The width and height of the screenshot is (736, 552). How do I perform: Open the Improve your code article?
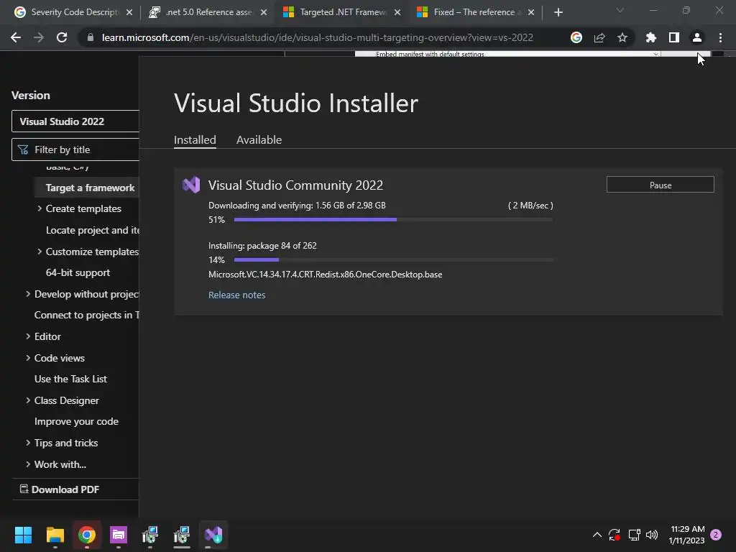click(76, 421)
